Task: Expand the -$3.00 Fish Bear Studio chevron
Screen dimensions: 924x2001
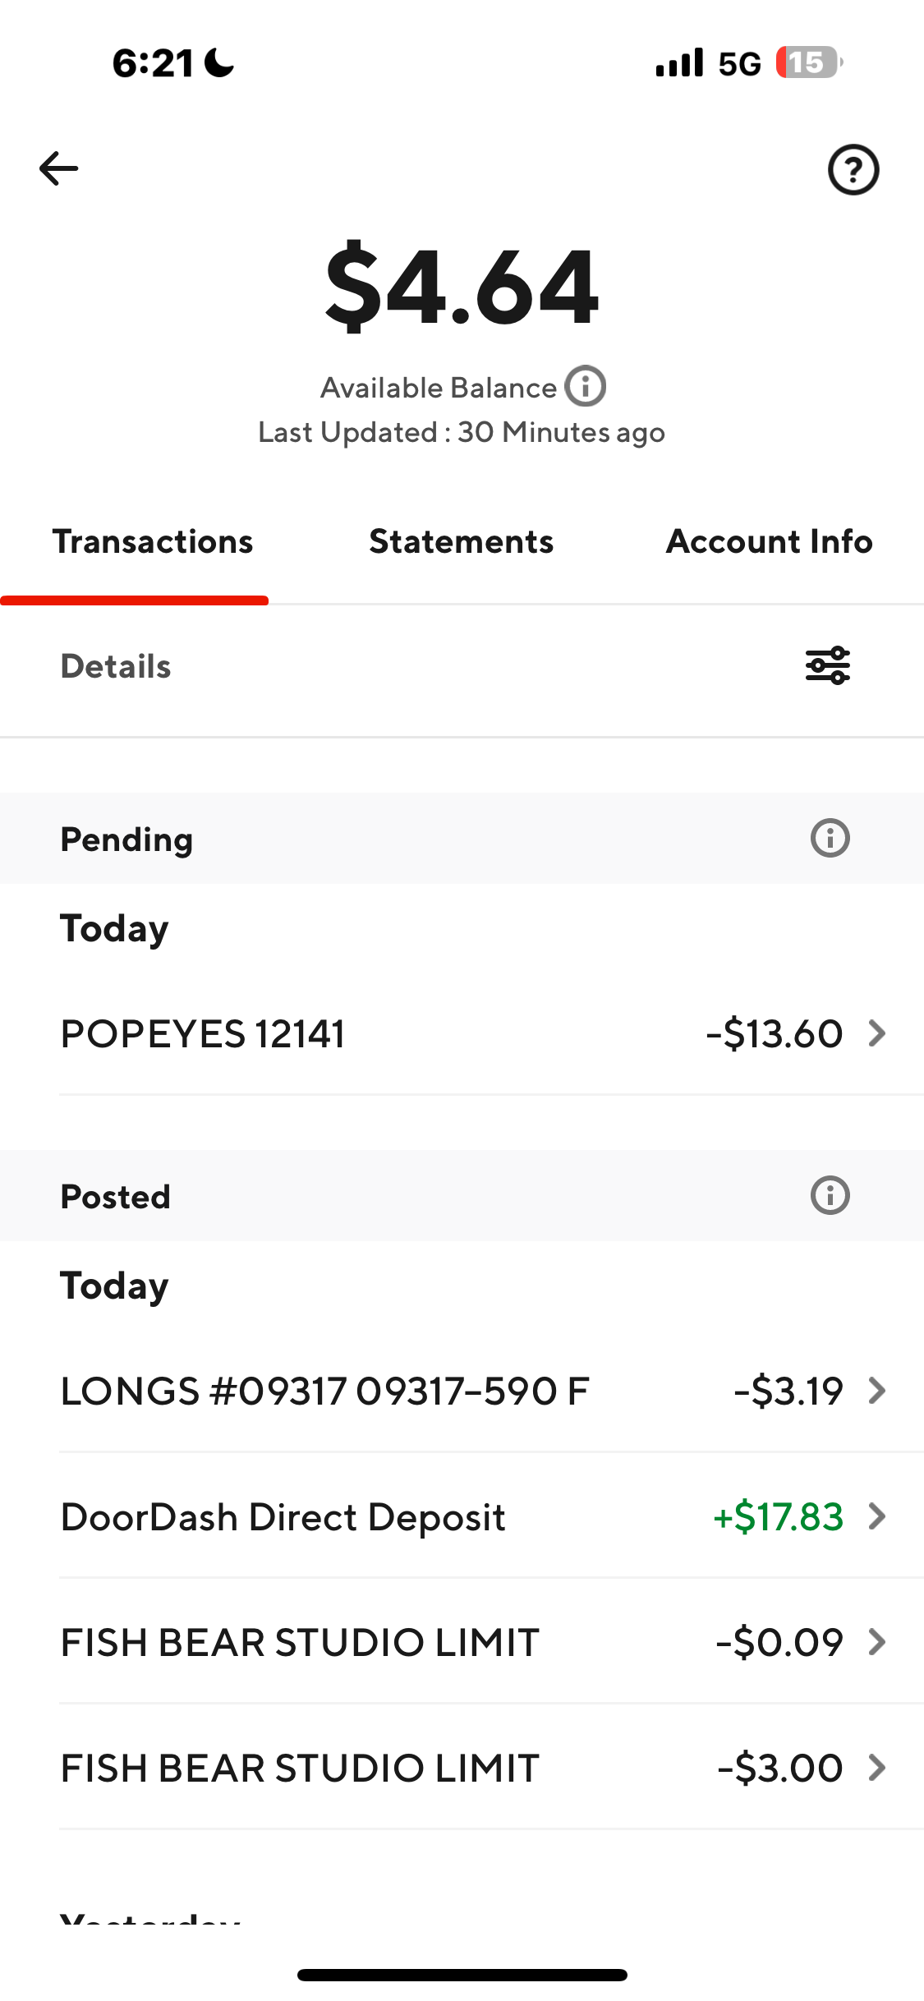Action: tap(877, 1768)
